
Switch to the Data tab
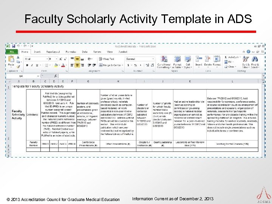85,52
